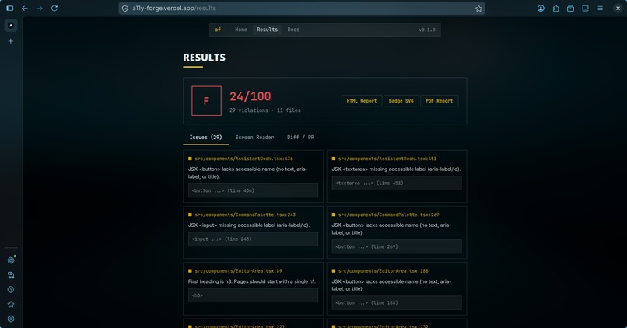Close the browser window

pyautogui.click(x=618, y=8)
